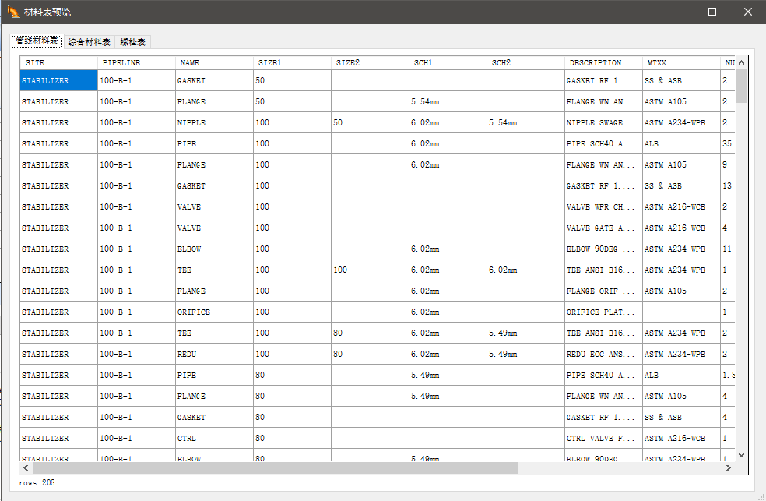Viewport: 766px width, 501px height.
Task: Select the 管线材料表 tab
Action: 36,42
